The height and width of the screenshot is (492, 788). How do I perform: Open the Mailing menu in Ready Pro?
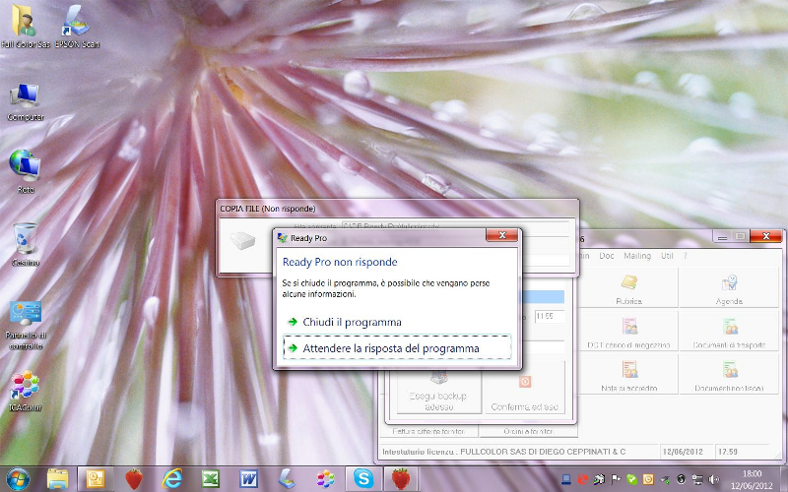click(x=637, y=256)
